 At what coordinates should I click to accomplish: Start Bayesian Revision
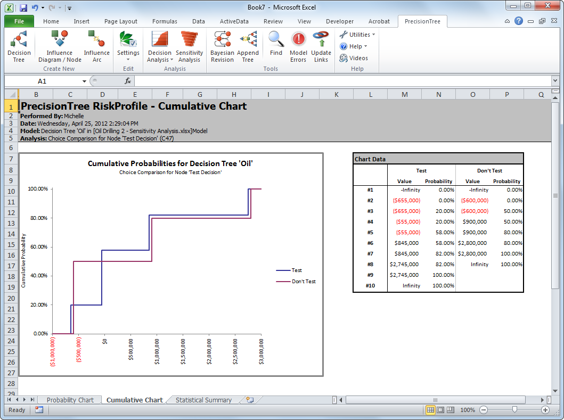(222, 47)
